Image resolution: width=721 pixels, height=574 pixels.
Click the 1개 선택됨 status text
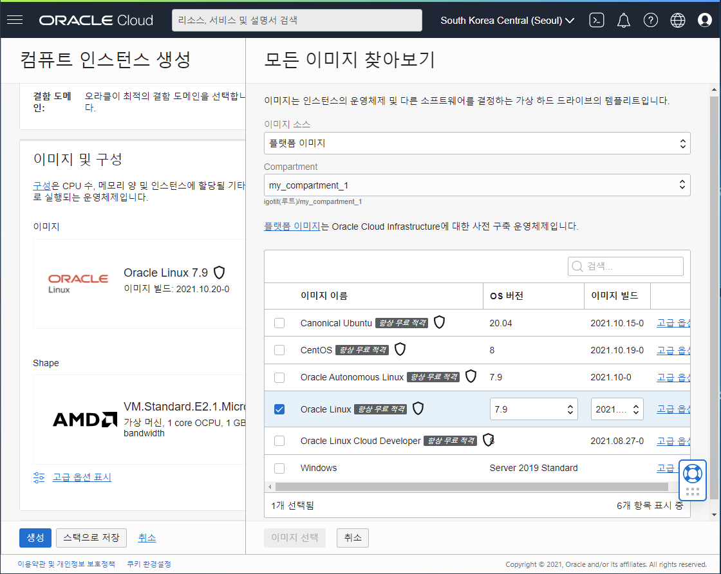[292, 506]
